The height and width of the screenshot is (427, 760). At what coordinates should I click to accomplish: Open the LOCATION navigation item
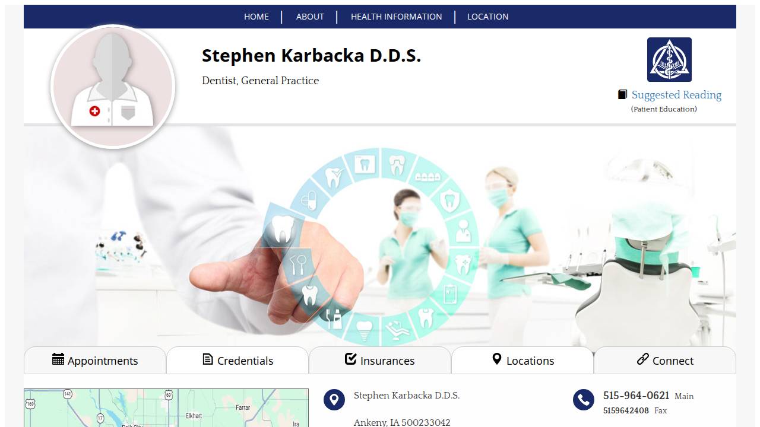[x=487, y=17]
